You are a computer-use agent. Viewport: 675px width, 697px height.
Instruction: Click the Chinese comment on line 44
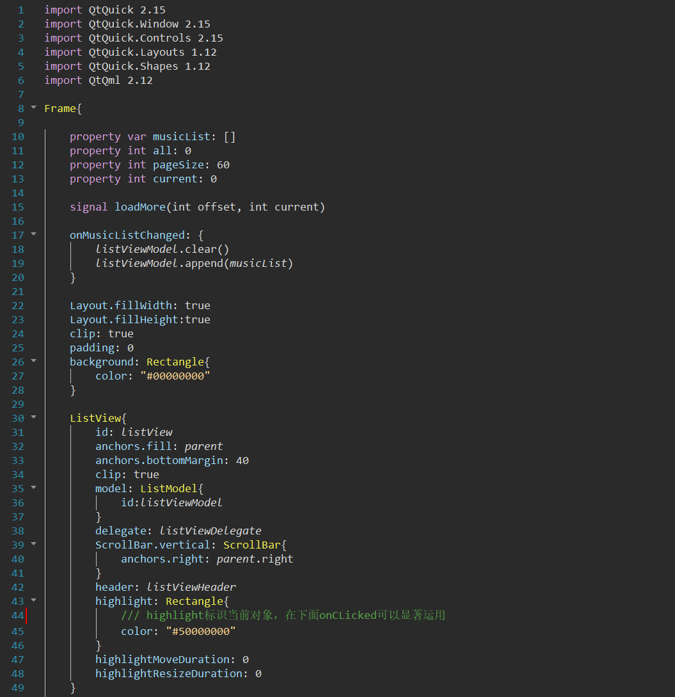click(x=282, y=614)
